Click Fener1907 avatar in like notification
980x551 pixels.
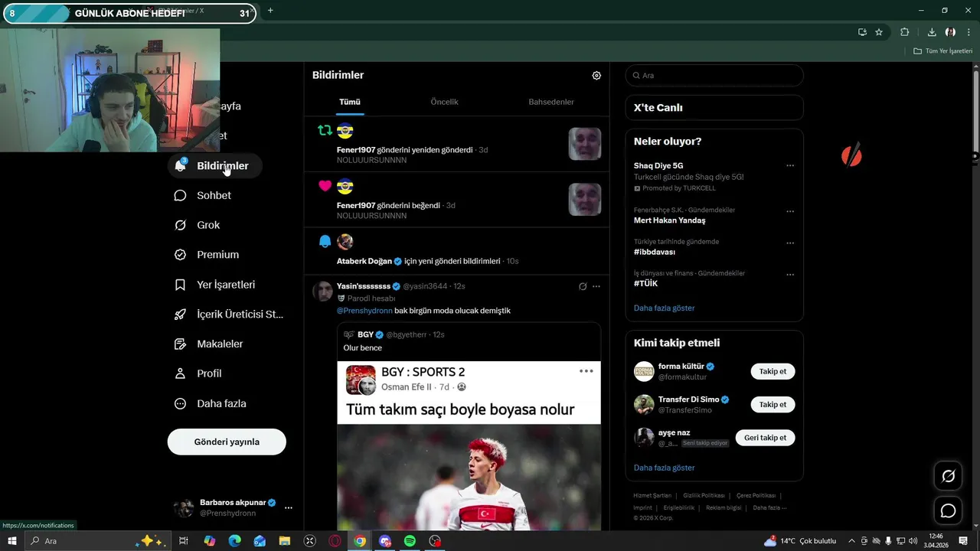345,186
